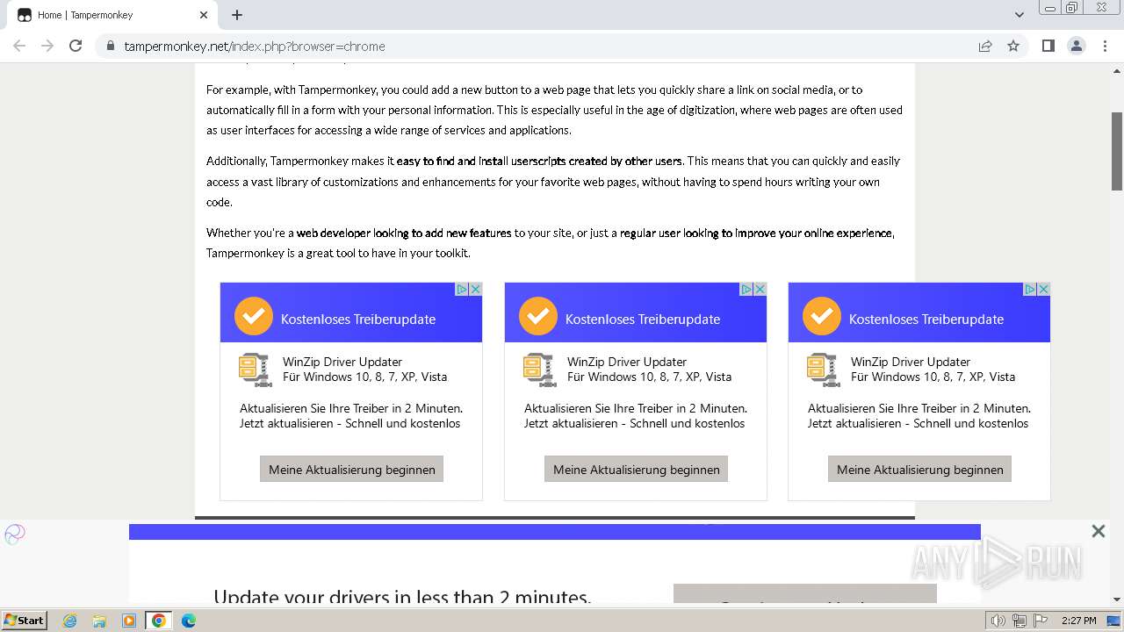Click the network tray icon
The height and width of the screenshot is (632, 1124).
click(x=1020, y=621)
